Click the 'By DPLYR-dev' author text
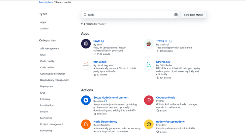246x135 pixels. 164,65
